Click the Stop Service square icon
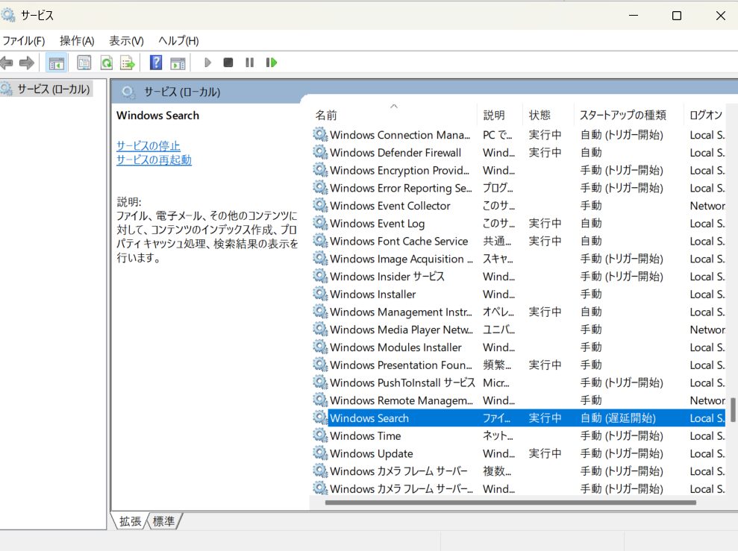738x551 pixels. click(228, 63)
